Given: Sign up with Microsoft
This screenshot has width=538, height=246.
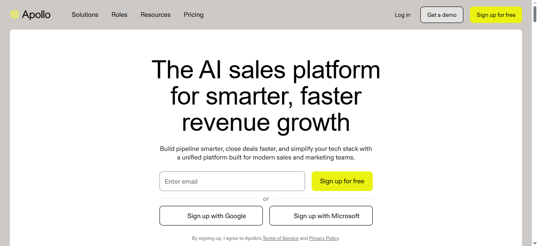Looking at the screenshot, I should pyautogui.click(x=321, y=215).
